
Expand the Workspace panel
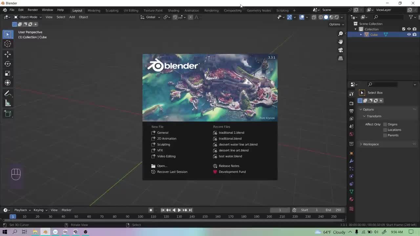[370, 144]
